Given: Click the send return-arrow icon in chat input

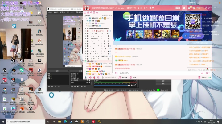Looking at the screenshot, I should click(202, 73).
